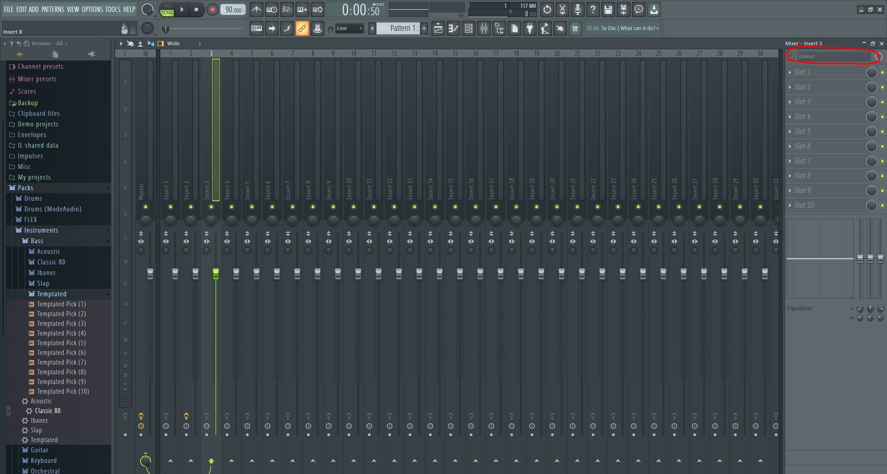The height and width of the screenshot is (474, 887).
Task: Start playback with the play button
Action: [182, 9]
